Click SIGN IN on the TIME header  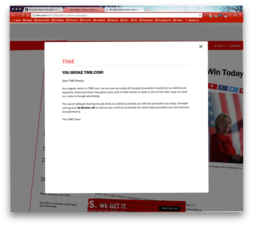[219, 46]
